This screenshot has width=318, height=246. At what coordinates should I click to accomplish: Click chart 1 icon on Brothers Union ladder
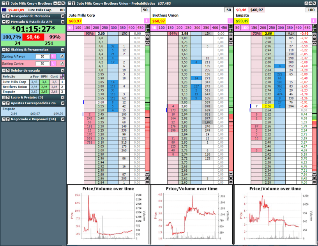(231, 26)
